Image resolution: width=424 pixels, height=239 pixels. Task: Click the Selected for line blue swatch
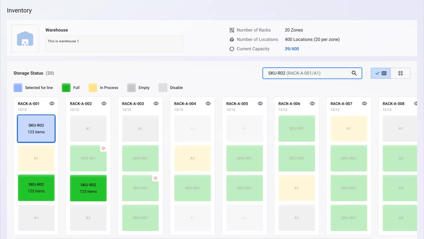coord(18,88)
